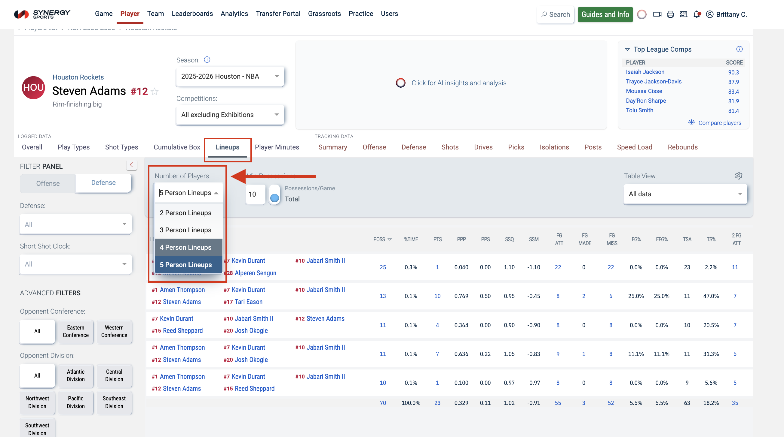Sort table by PPP column header
Viewport: 784px width, 437px height.
coord(461,240)
